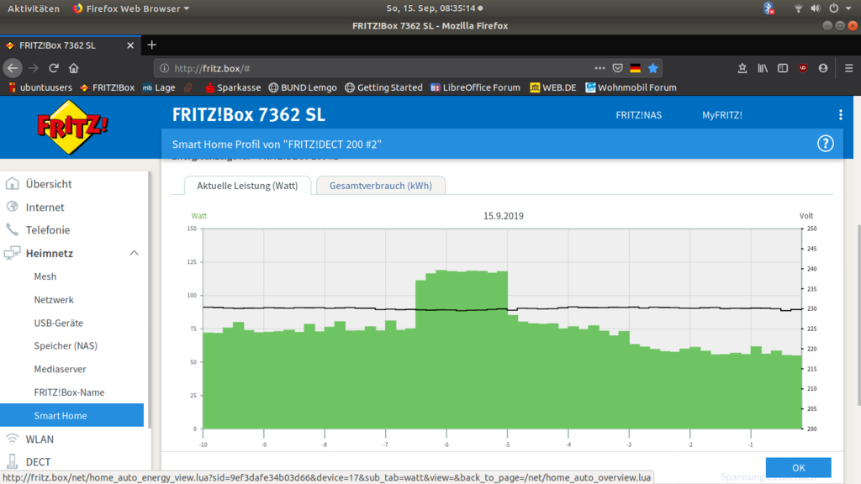Open the BUND Lemgo bookmark
Screen dimensions: 861x484
point(303,87)
